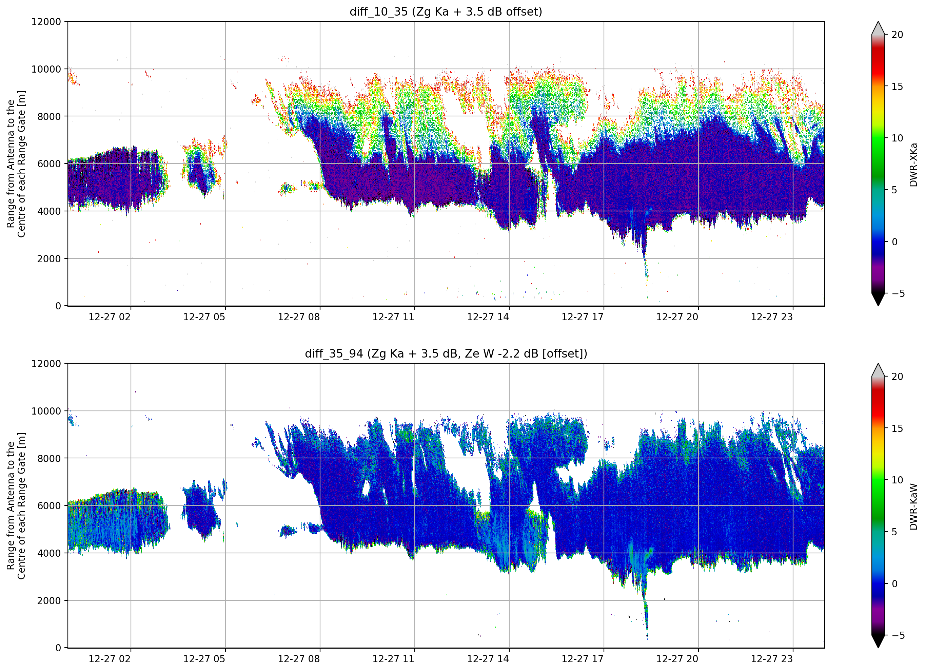Select the "12-27 02" tick label under the diff_35_94 plot
Viewport: 925px width, 671px height.
pyautogui.click(x=110, y=659)
